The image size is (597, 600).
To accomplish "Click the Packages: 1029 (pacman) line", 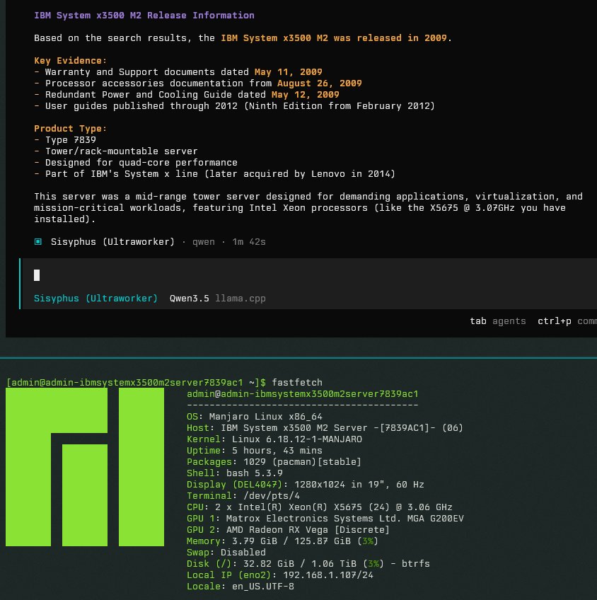I will click(x=274, y=462).
